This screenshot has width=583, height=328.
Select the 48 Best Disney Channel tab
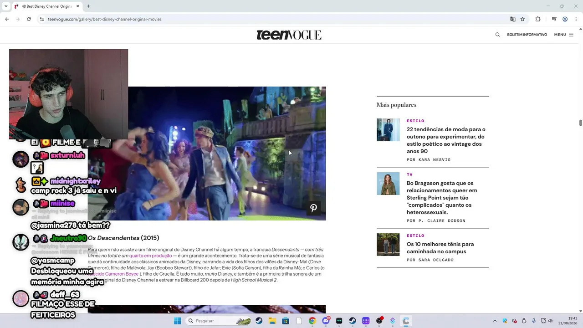coord(47,6)
